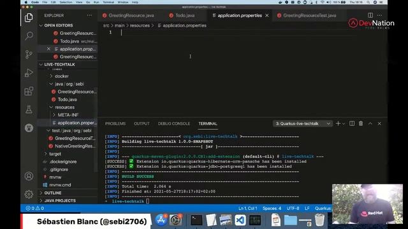Open the Testing flask view
408x229 pixels.
pos(29,109)
